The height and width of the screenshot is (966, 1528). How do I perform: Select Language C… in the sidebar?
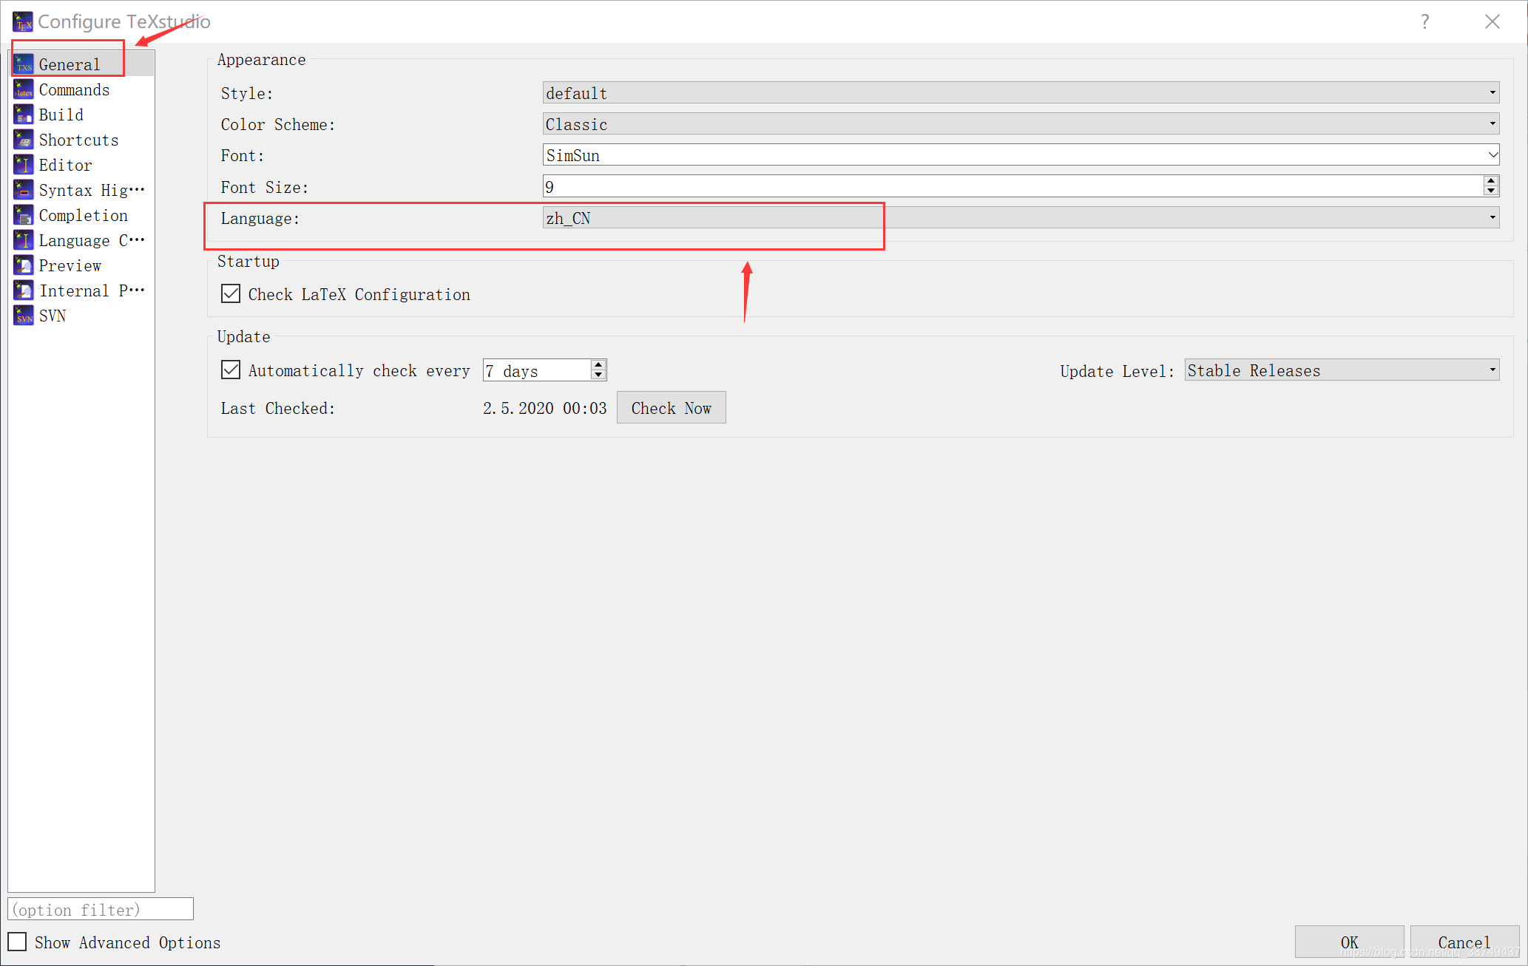(x=81, y=241)
